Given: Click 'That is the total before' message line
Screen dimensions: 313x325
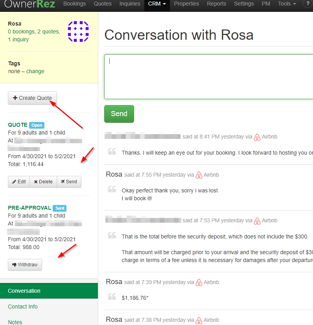Looking at the screenshot, I should [215, 236].
